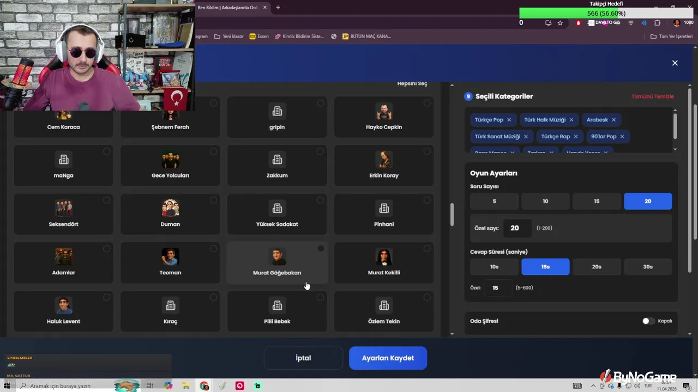Check the Pinhani selection circle
Screen dimensions: 698x392
tap(427, 200)
